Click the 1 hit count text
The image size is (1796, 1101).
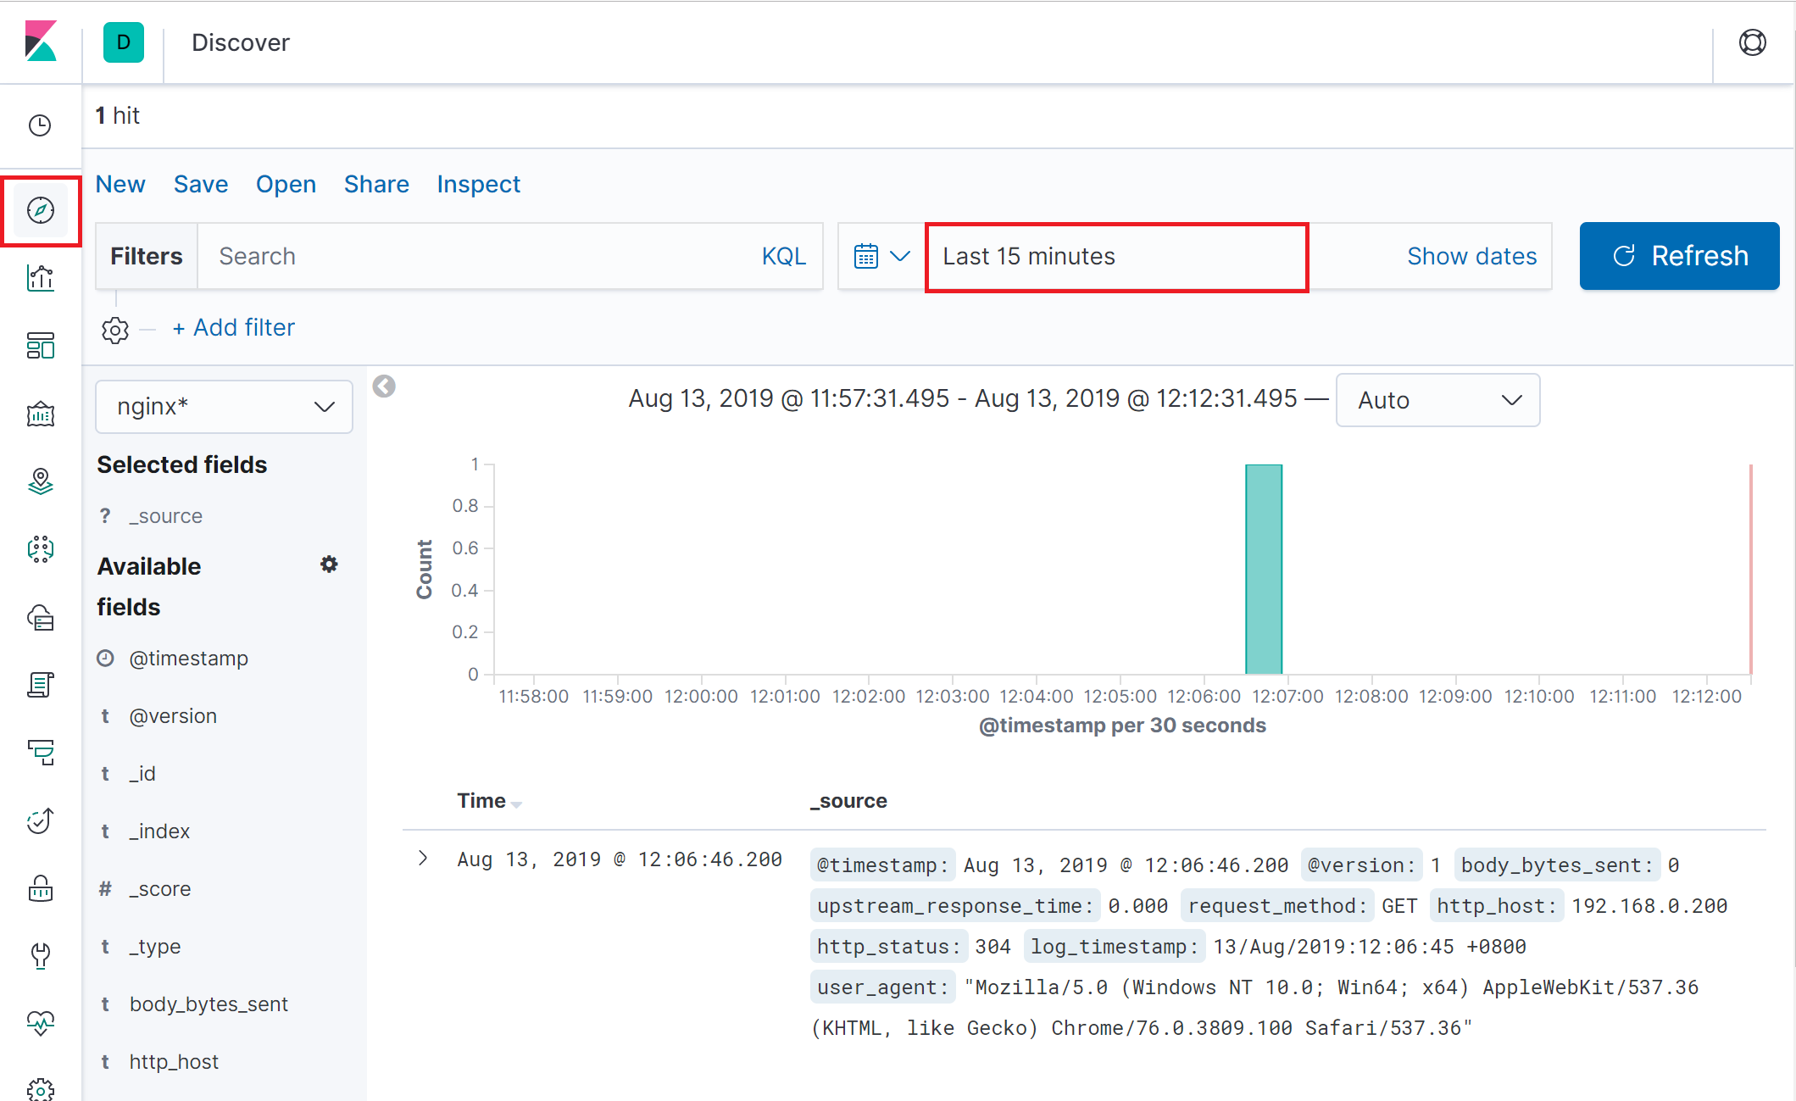tap(117, 115)
